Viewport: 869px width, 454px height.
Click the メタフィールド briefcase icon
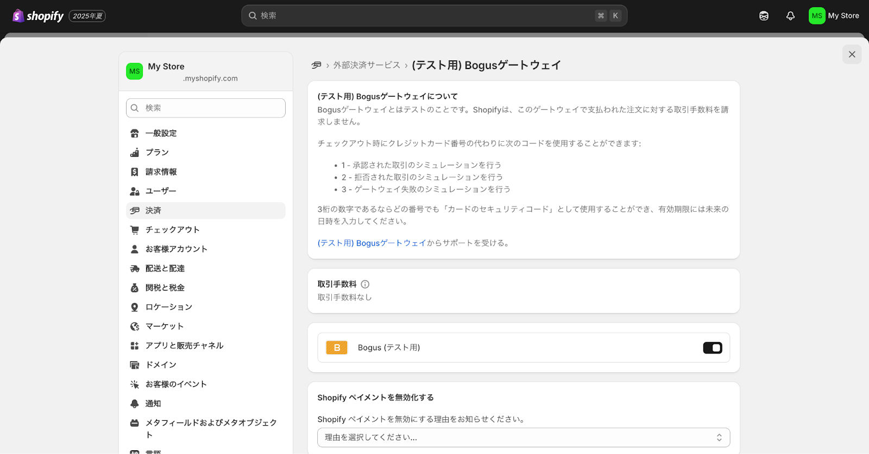coord(135,423)
